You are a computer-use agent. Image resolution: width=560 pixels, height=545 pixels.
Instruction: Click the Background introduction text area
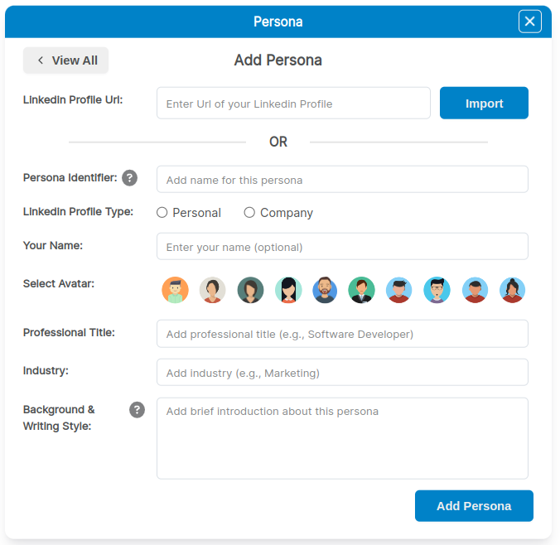coord(342,438)
